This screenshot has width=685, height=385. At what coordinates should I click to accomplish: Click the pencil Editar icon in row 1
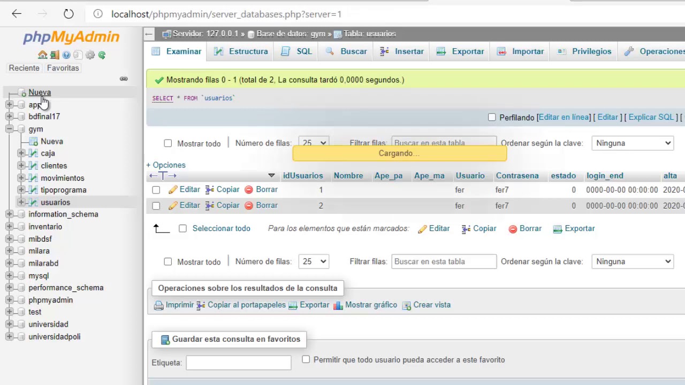(x=173, y=189)
